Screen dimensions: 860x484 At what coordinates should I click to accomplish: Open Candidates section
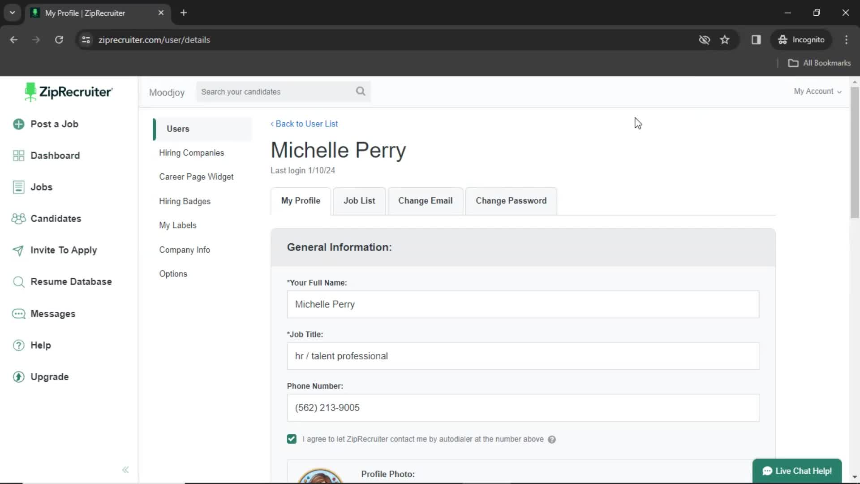56,219
